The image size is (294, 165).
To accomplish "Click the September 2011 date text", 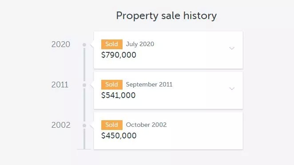I will (149, 84).
